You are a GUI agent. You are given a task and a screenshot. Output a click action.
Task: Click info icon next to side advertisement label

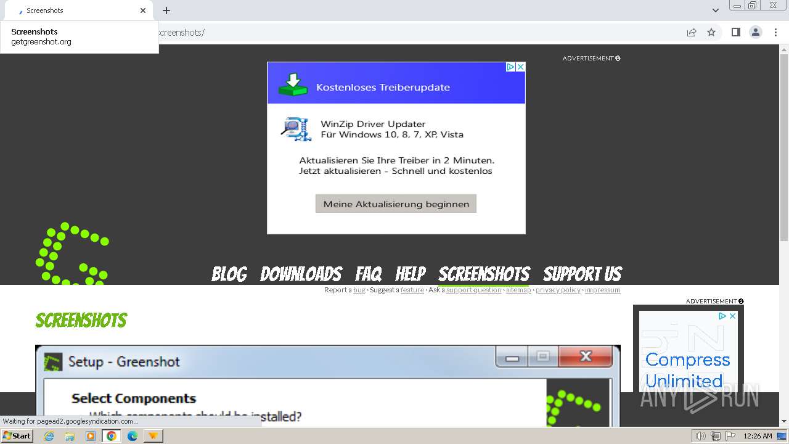coord(741,302)
